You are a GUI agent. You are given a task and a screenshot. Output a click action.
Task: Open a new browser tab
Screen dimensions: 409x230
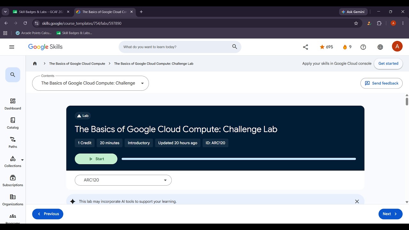point(141,12)
